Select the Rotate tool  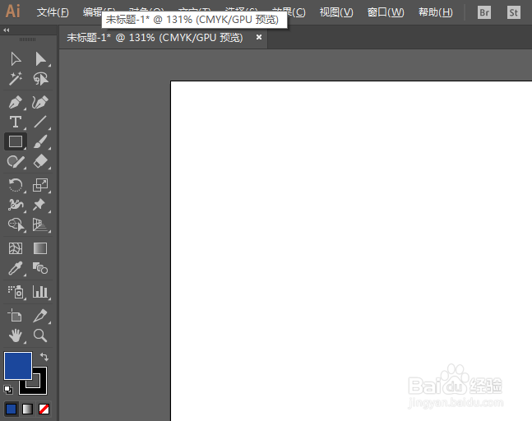coord(16,185)
